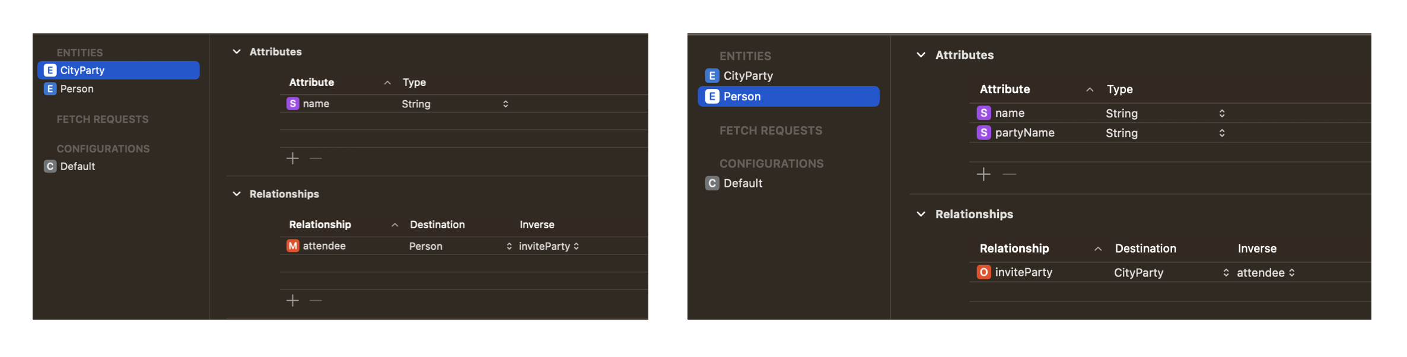Click the remove attribute minus icon for CityParty

(x=316, y=158)
